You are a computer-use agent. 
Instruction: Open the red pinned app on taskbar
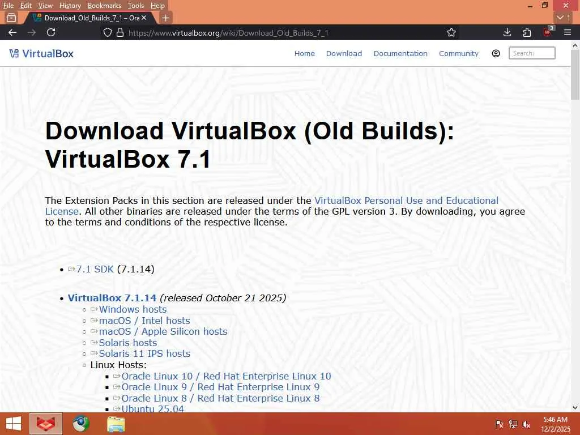click(46, 424)
